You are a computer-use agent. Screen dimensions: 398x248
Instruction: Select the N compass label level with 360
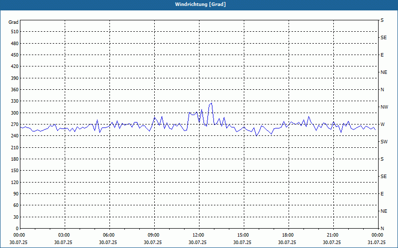[x=382, y=90]
